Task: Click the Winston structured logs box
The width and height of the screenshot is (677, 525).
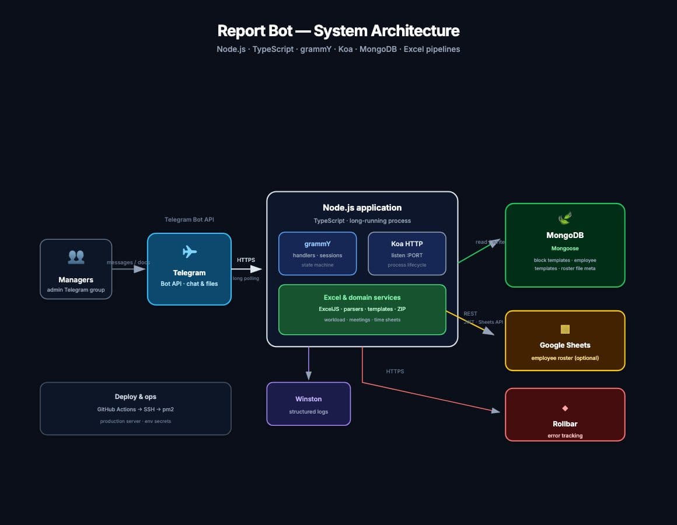Action: [308, 404]
